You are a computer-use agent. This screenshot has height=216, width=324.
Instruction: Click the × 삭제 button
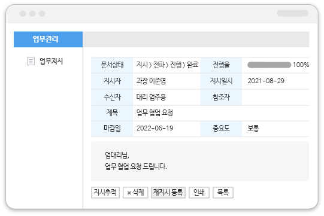pyautogui.click(x=135, y=193)
